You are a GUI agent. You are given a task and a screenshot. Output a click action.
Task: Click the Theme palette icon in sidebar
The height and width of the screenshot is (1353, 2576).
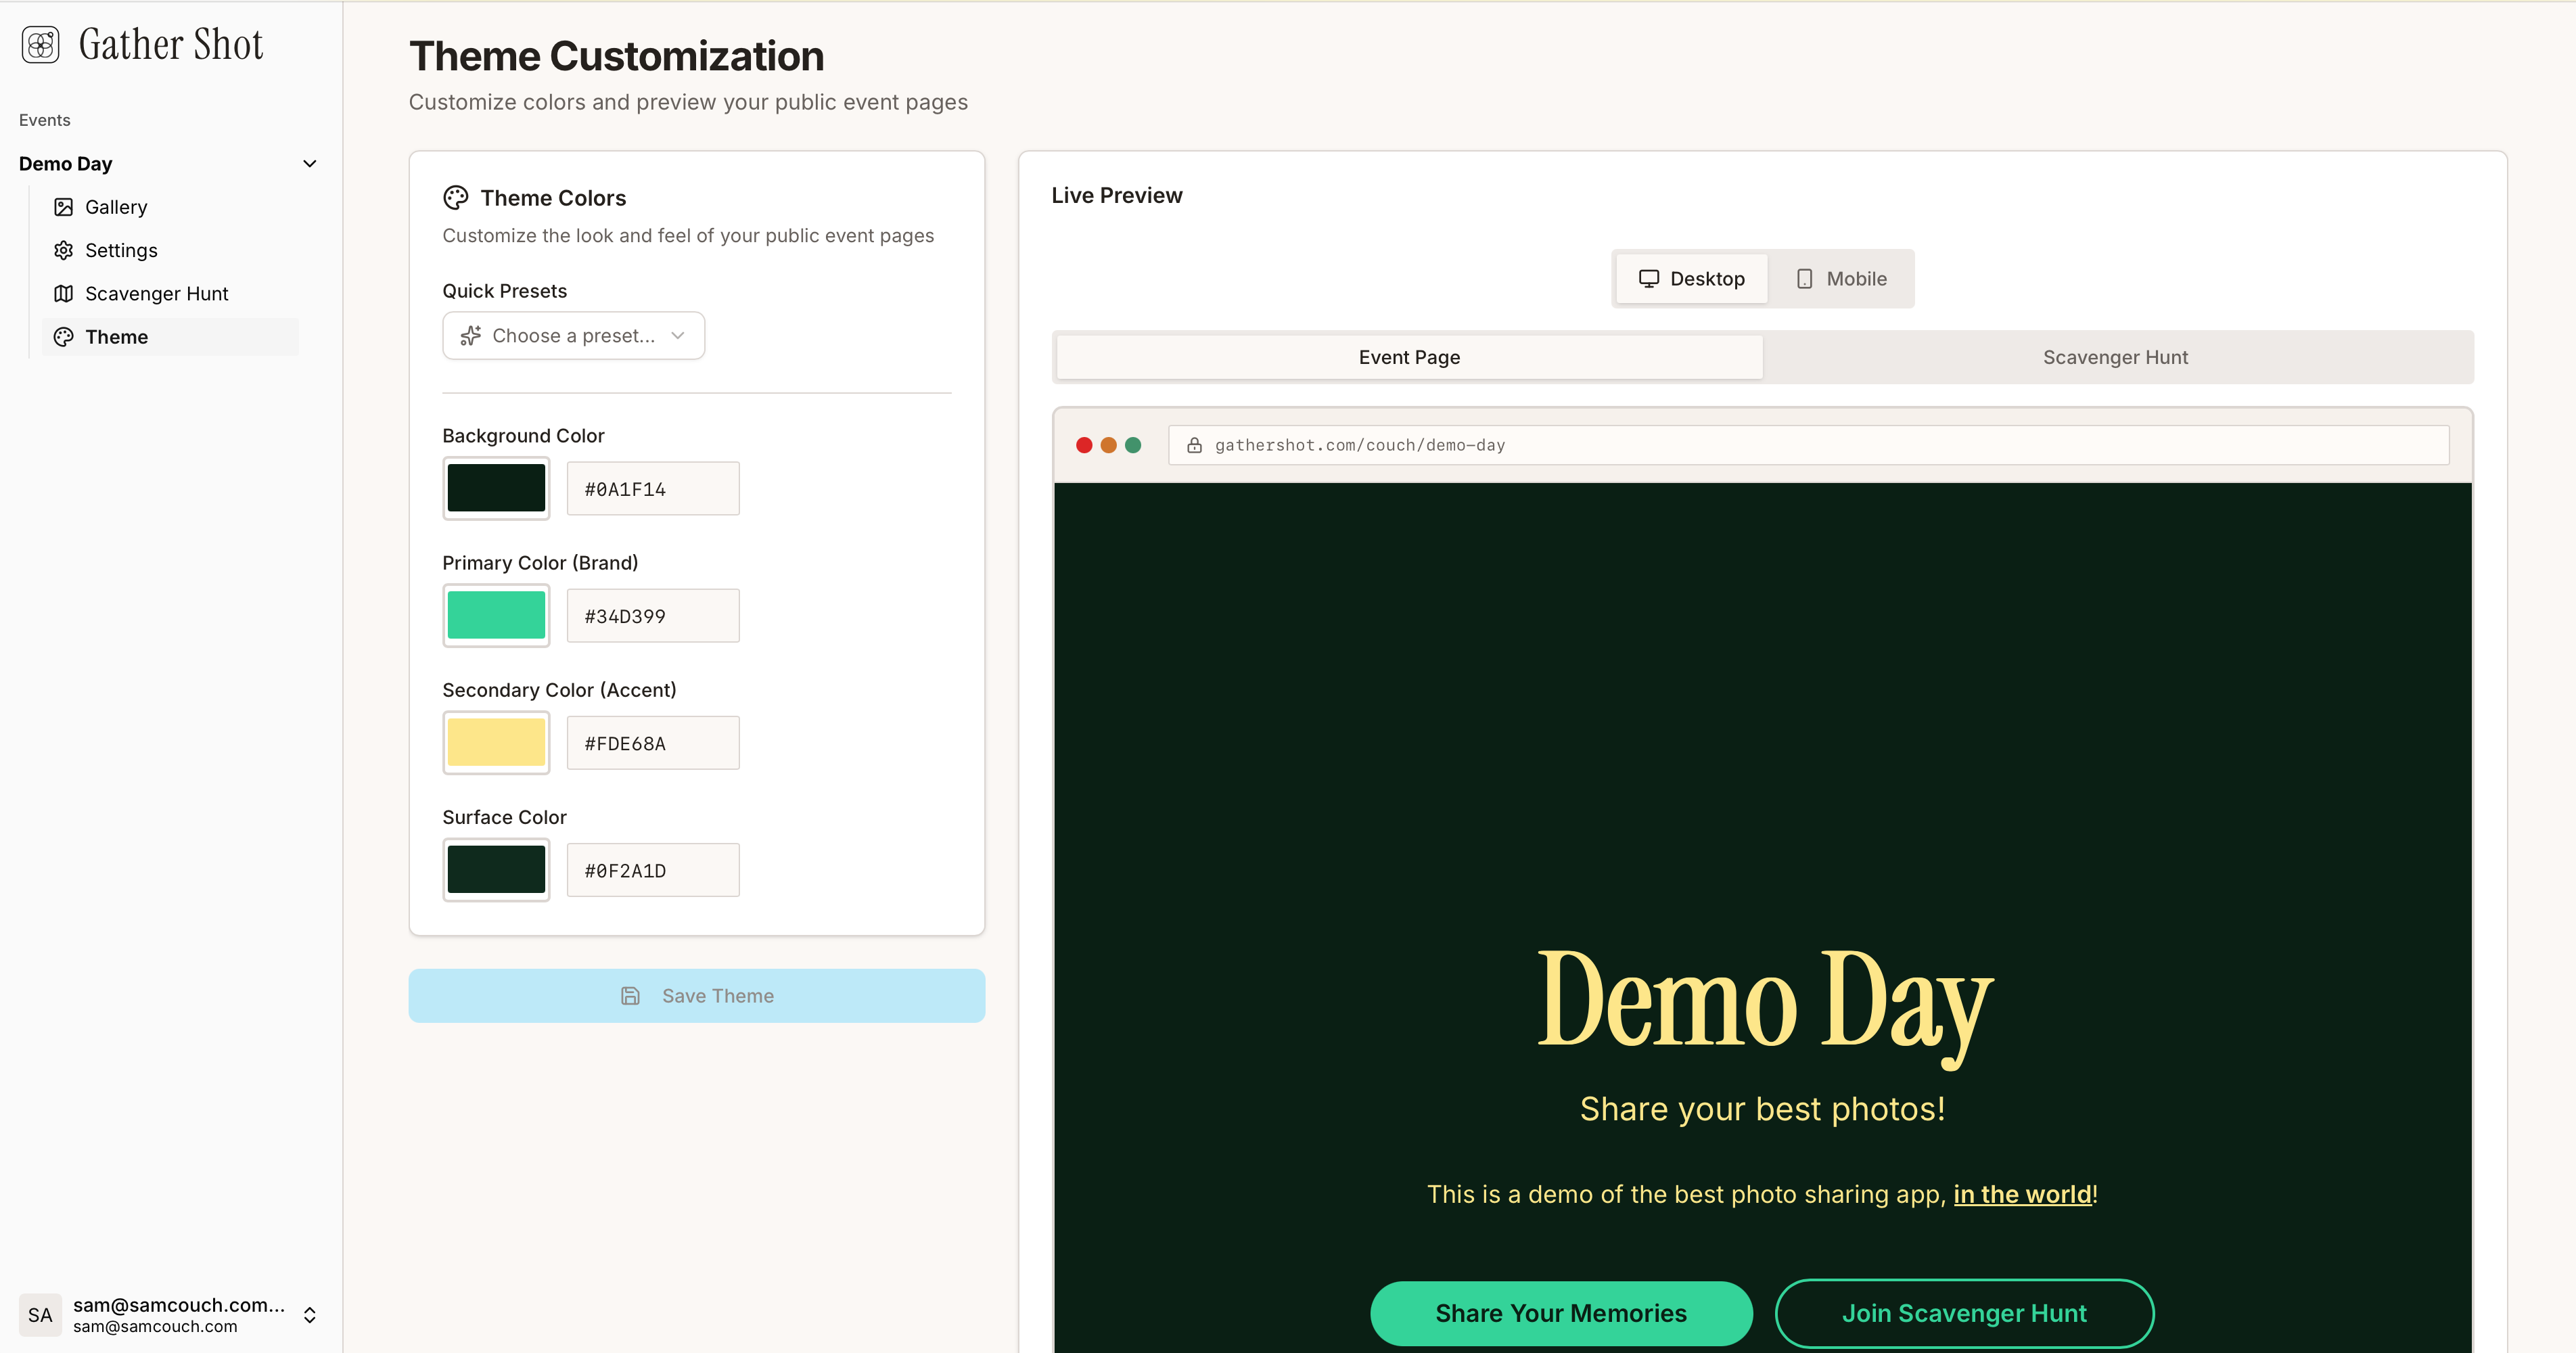64,337
